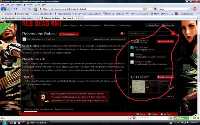Open the search engine selector dropdown

tap(156, 9)
